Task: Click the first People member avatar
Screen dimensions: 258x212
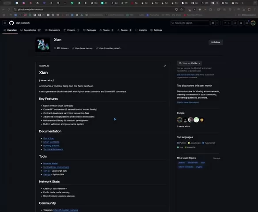Action: (179, 120)
